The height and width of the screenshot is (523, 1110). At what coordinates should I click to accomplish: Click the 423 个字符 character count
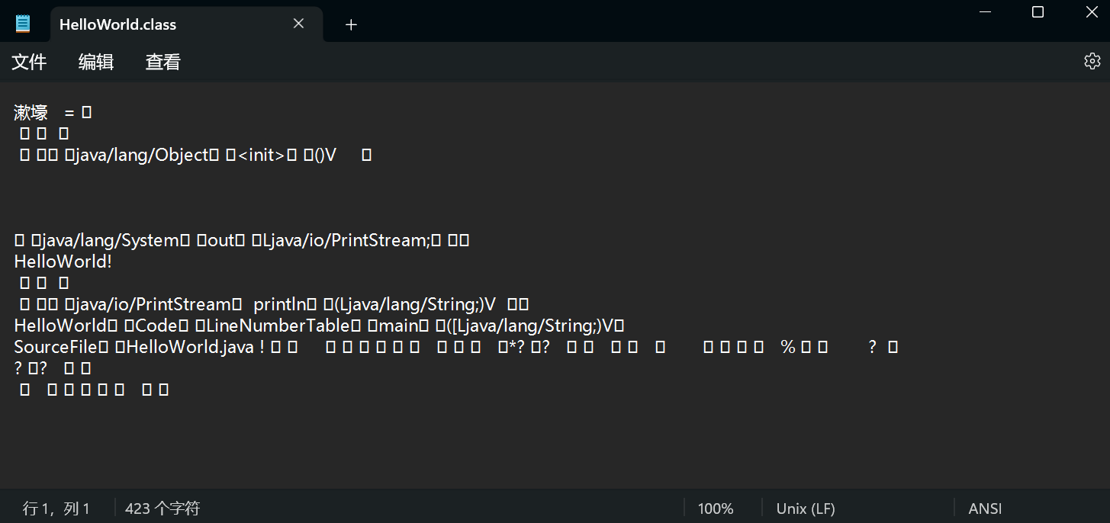tap(162, 509)
